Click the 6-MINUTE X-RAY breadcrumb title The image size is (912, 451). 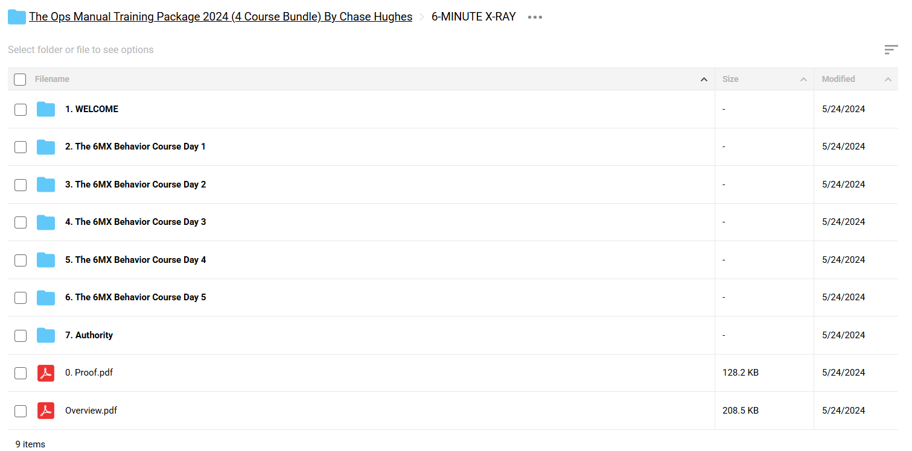coord(474,17)
